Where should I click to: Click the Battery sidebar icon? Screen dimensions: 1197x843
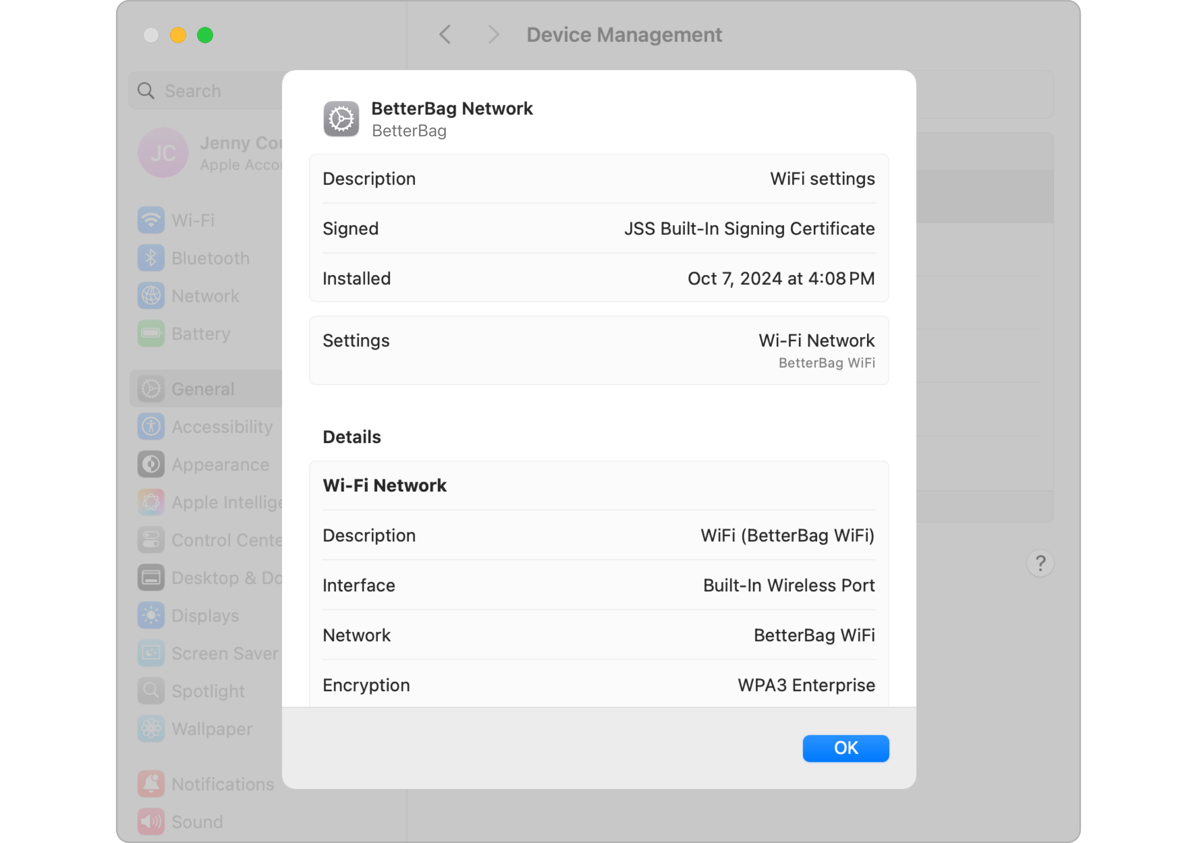pos(151,334)
